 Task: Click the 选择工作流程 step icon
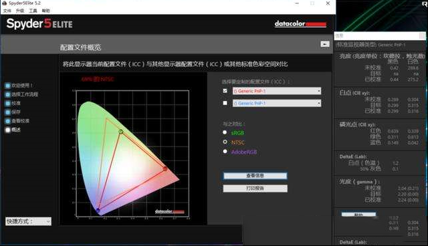point(7,95)
